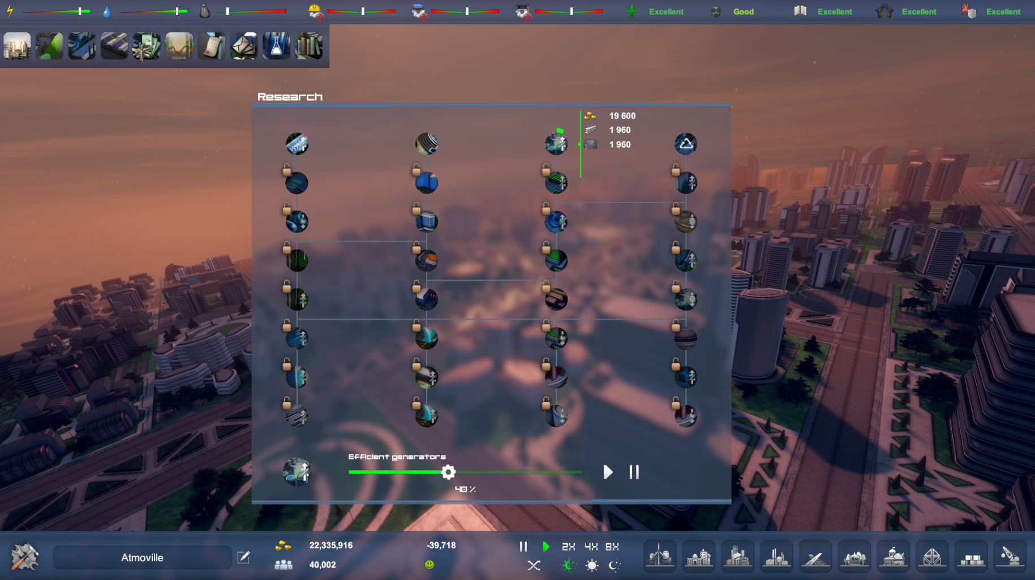The image size is (1035, 580).
Task: Click the garbage level bar
Action: 252,11
